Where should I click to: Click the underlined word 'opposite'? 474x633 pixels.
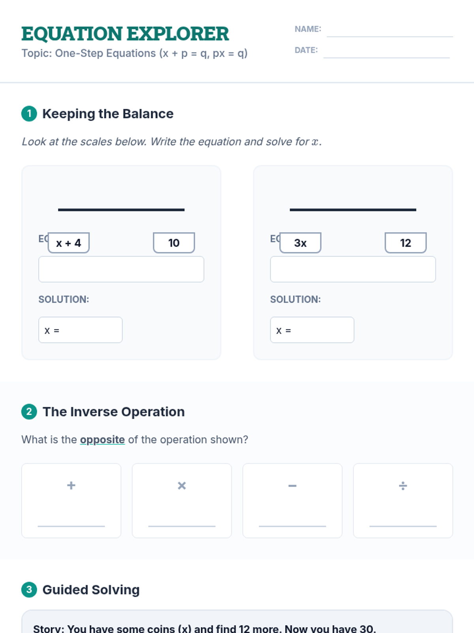tap(102, 440)
